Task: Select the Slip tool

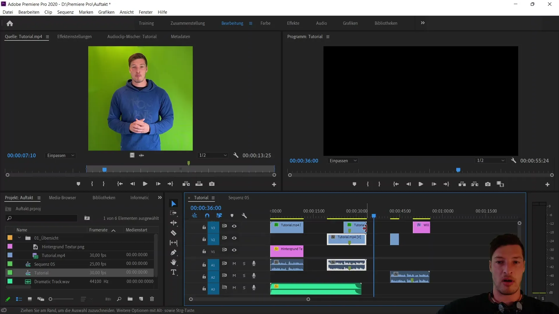Action: coord(174,242)
